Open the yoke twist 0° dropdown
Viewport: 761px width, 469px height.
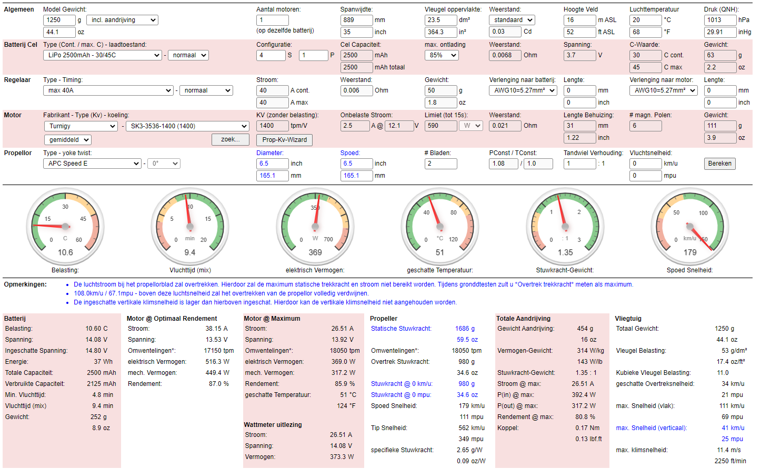click(164, 164)
